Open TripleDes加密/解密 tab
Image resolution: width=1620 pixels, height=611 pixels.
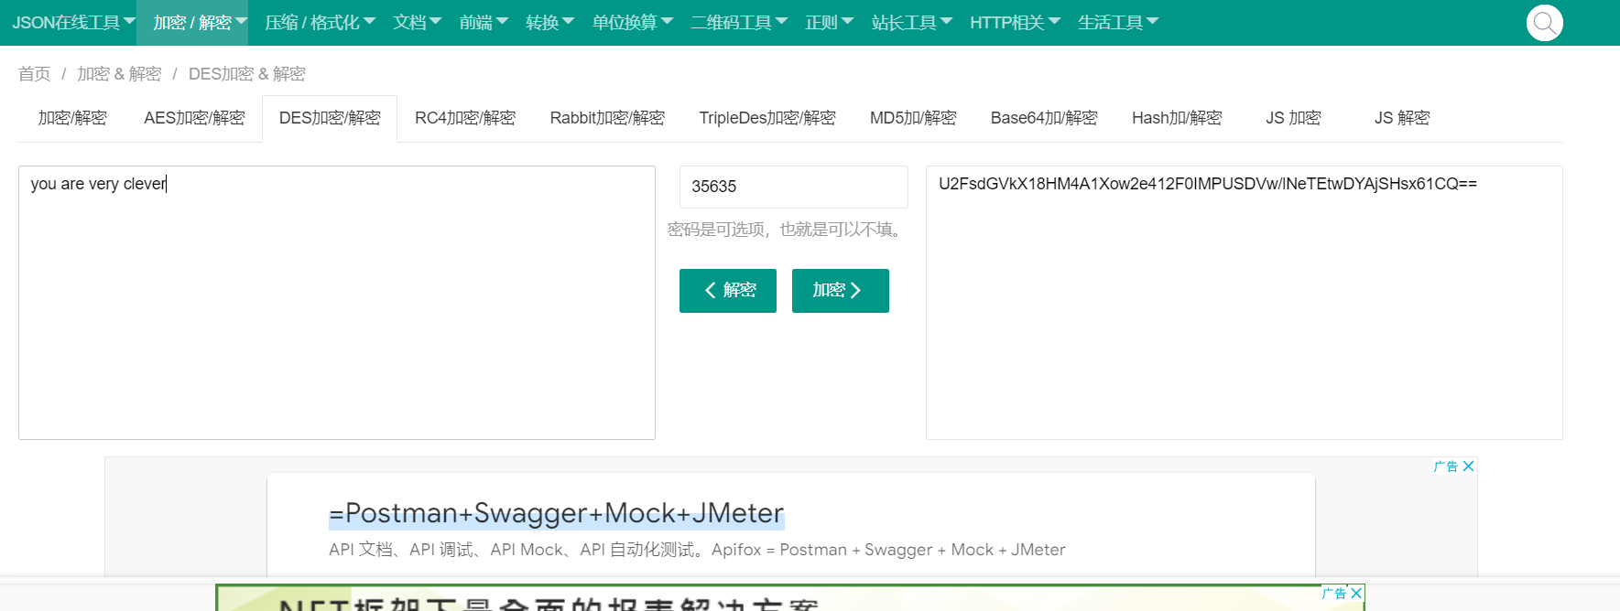click(767, 118)
